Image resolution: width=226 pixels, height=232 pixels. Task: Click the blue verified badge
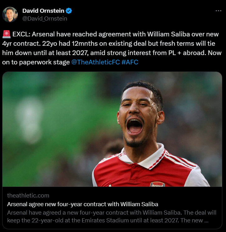(x=69, y=11)
